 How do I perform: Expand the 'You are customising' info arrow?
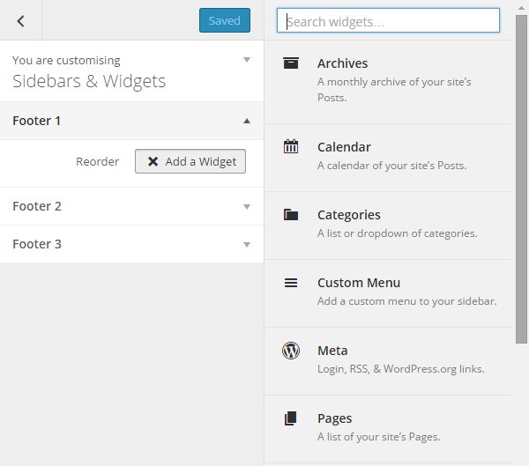(247, 60)
